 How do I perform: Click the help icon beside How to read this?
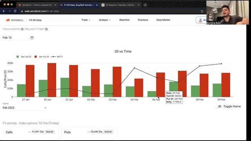click(22, 29)
